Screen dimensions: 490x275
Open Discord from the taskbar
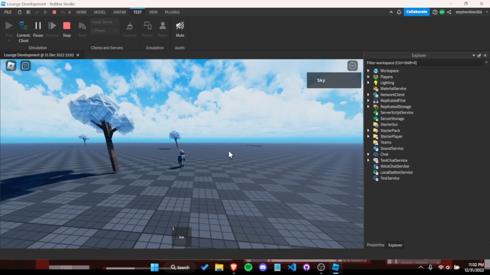pyautogui.click(x=263, y=267)
